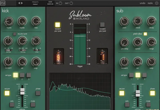Click the low freq gain knob
Viewport: 160px width, 110px height.
click(8, 41)
